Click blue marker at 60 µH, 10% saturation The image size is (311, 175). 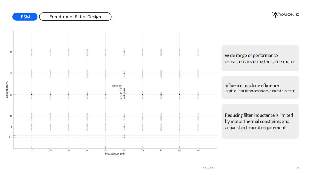124,116
